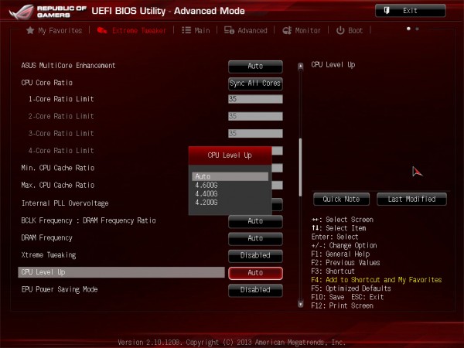Click the vertical scrollbar thumb
Screen dimensions: 464x348
(300, 167)
